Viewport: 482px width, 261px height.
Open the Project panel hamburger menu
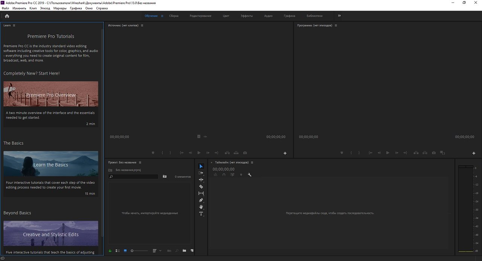[140, 162]
